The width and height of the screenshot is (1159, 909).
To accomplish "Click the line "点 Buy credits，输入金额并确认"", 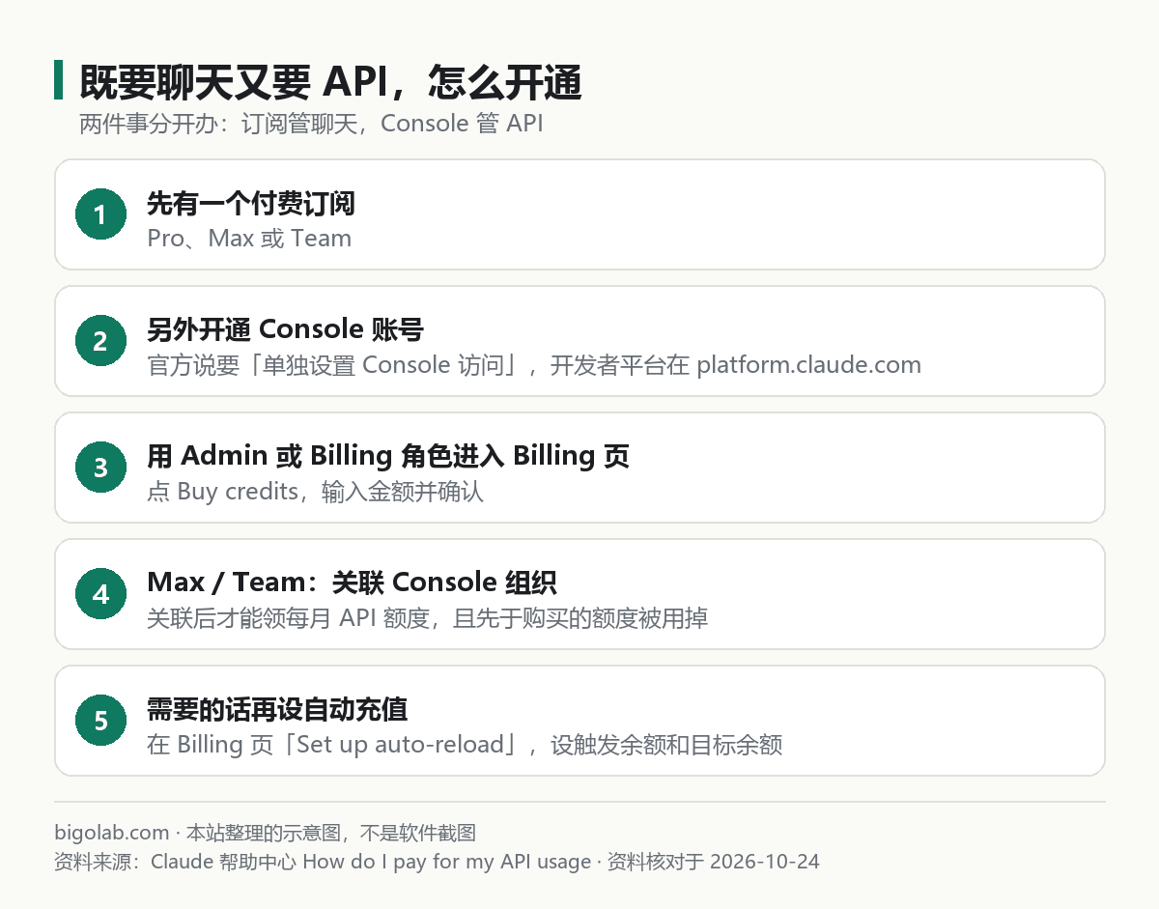I will click(315, 492).
